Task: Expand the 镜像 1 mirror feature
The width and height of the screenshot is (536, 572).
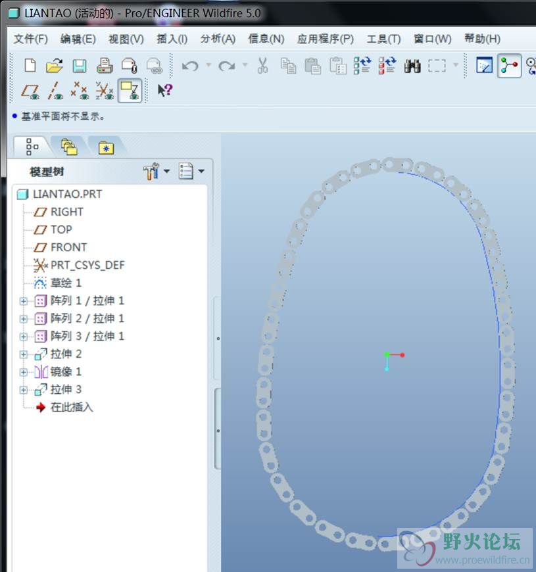Action: 24,372
